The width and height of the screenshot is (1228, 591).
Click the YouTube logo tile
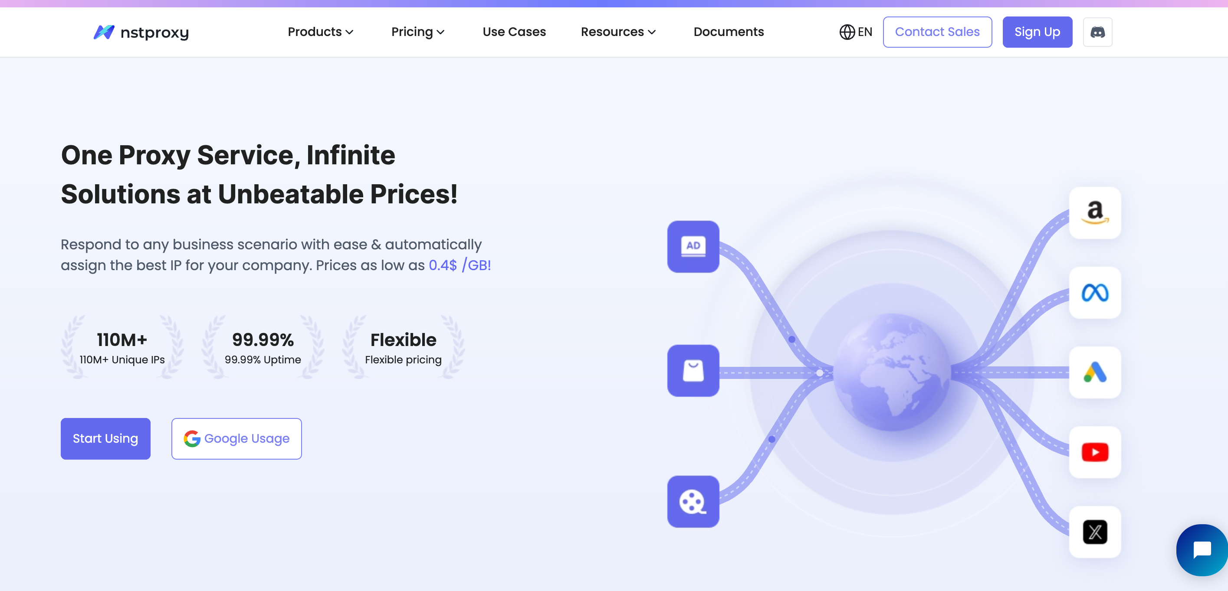click(1094, 452)
